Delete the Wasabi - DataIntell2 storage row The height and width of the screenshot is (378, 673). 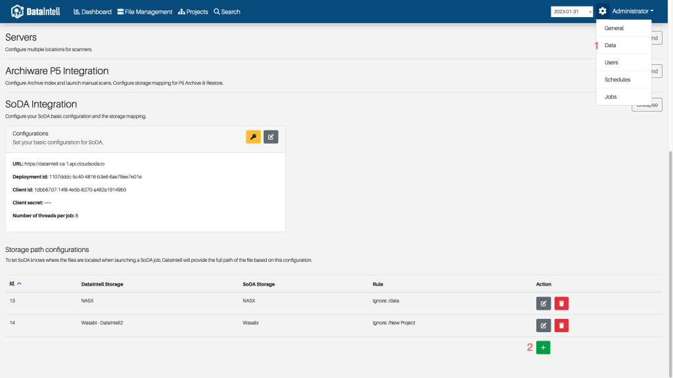coord(561,325)
